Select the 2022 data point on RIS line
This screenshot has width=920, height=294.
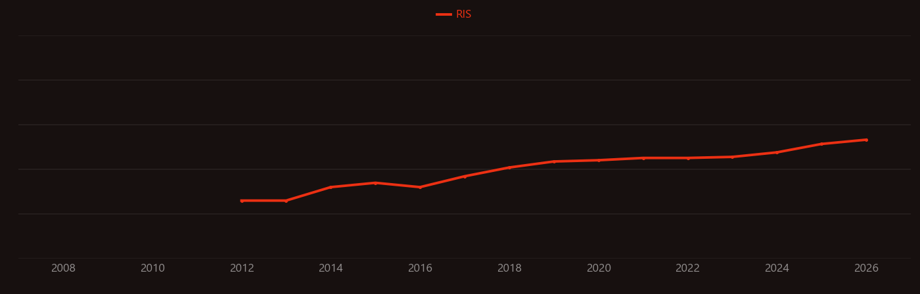[688, 158]
